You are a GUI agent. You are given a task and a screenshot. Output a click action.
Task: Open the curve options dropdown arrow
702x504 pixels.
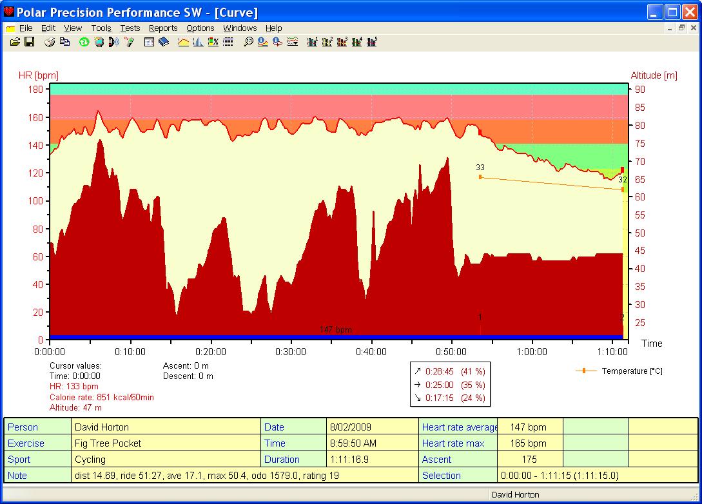point(292,41)
